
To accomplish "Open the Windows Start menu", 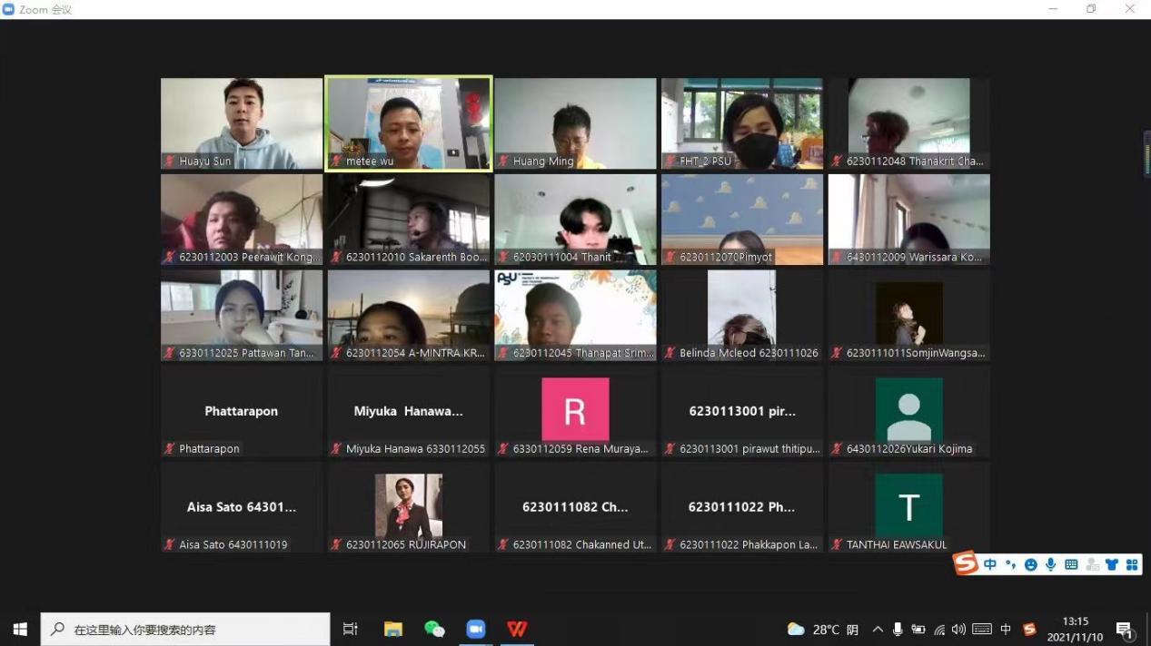I will [x=20, y=629].
